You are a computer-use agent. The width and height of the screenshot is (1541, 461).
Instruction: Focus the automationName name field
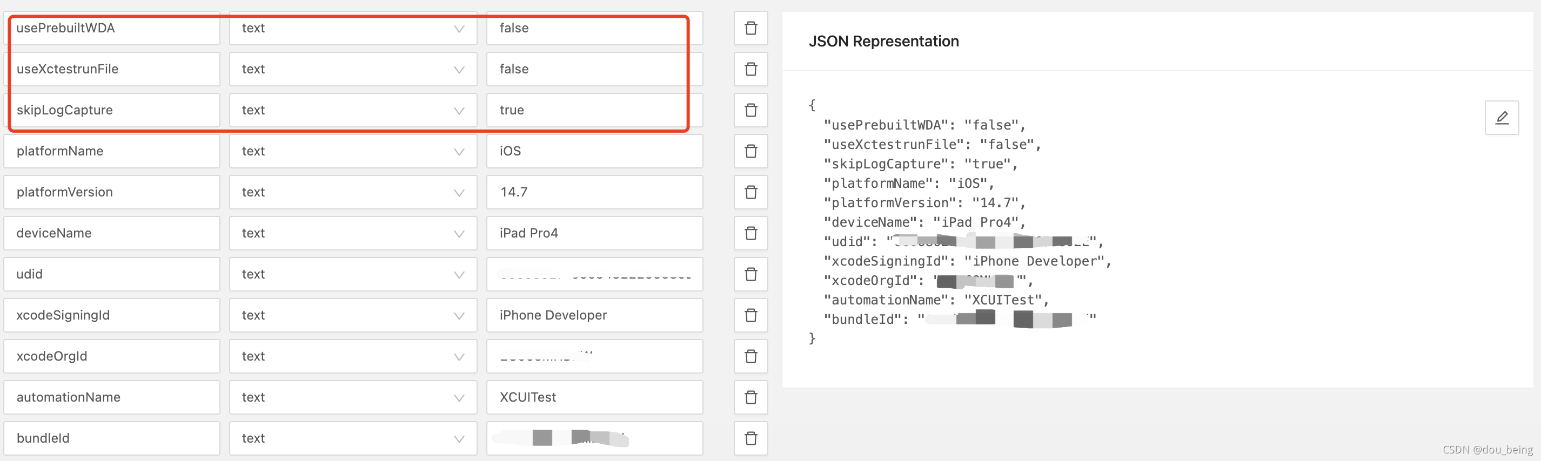(x=112, y=397)
